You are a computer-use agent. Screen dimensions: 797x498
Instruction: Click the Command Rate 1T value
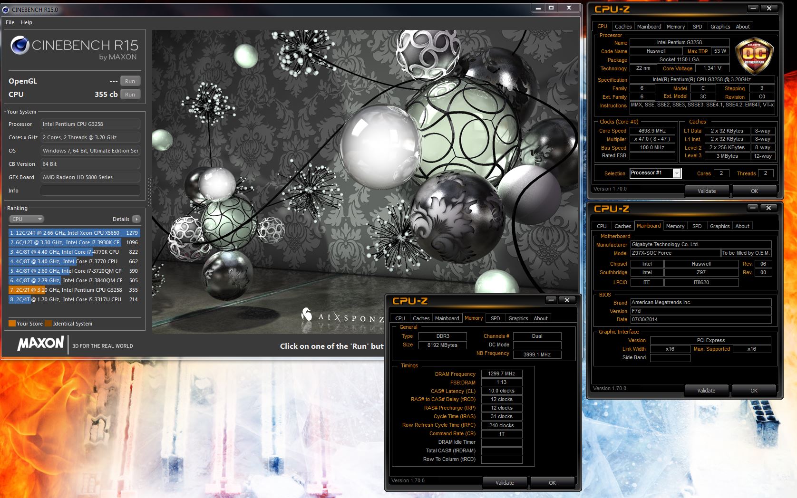pyautogui.click(x=502, y=434)
